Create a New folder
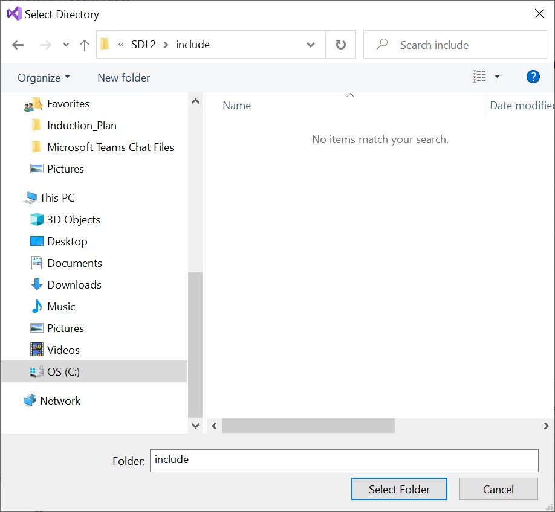555x512 pixels. click(123, 78)
